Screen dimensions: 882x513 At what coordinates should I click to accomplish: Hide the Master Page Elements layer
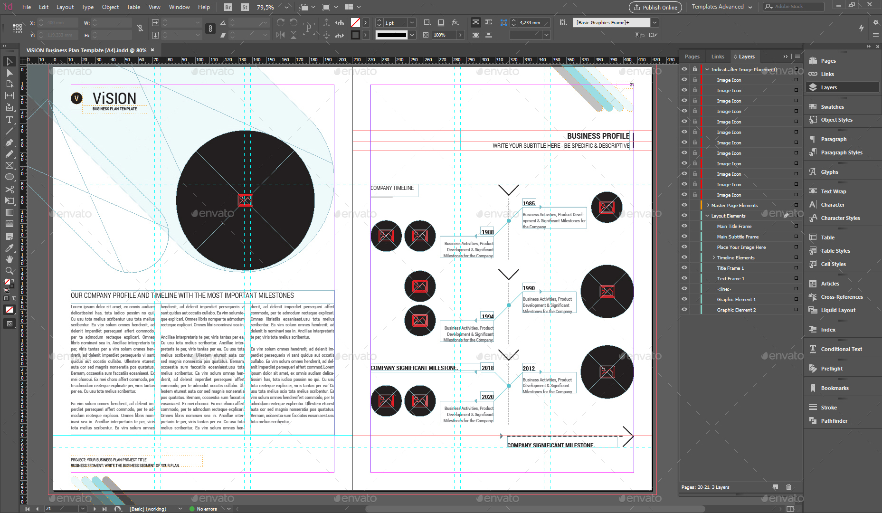pyautogui.click(x=684, y=205)
